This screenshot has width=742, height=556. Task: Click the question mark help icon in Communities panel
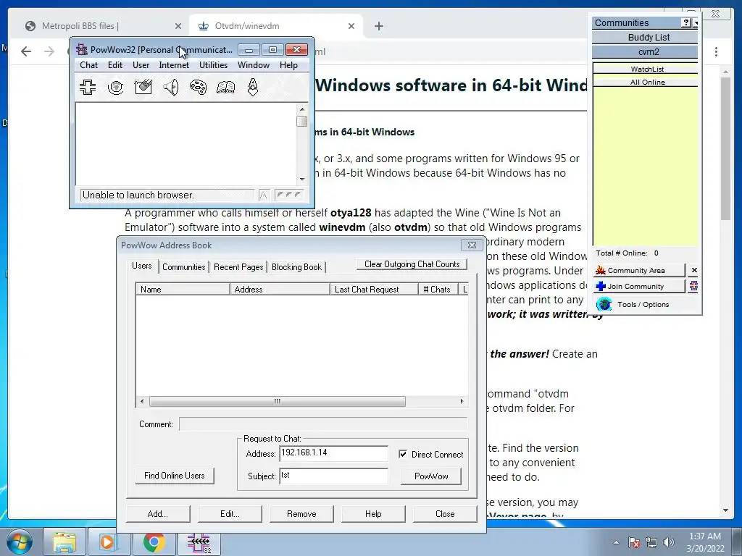click(x=686, y=22)
